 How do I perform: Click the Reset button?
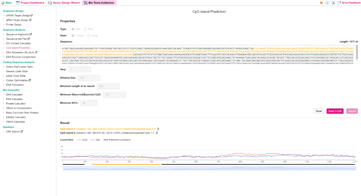click(318, 111)
